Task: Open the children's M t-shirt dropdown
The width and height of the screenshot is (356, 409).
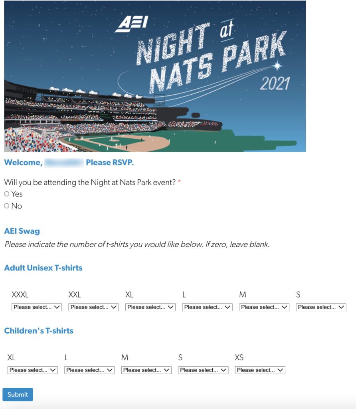Action: click(x=146, y=370)
